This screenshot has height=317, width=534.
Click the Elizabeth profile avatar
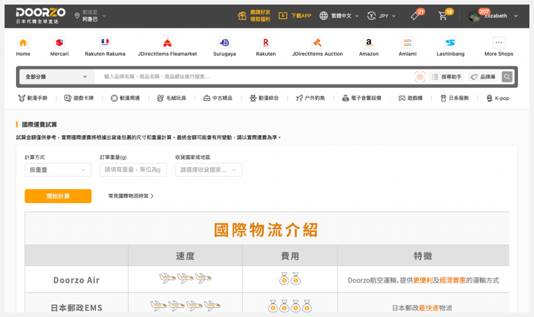click(474, 15)
